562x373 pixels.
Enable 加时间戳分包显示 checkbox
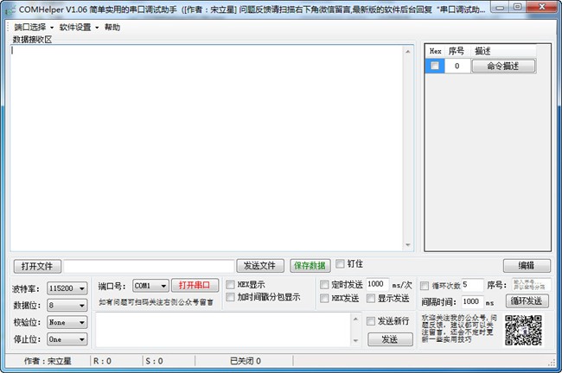tap(231, 297)
